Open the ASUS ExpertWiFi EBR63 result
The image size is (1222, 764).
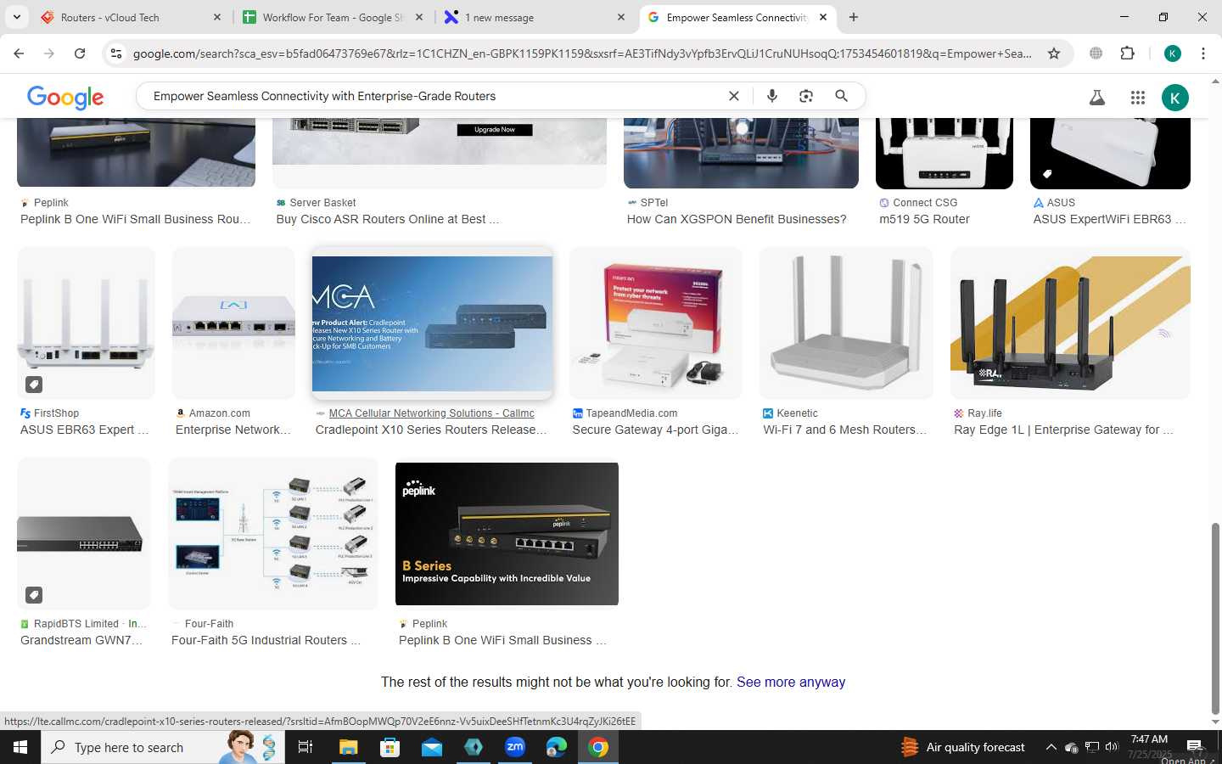pos(1109,219)
